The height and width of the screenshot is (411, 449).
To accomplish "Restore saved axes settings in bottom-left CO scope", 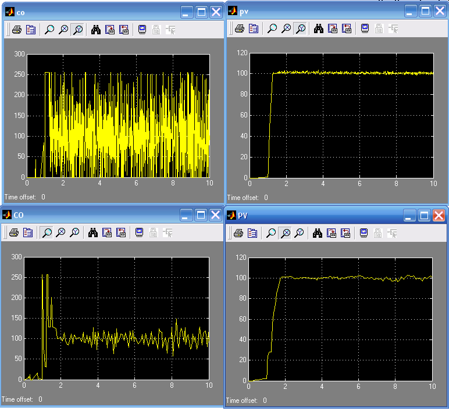I will click(121, 233).
